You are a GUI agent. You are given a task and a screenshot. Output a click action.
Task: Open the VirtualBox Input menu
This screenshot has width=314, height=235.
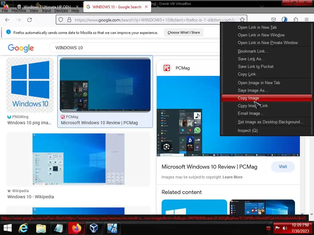46,11
